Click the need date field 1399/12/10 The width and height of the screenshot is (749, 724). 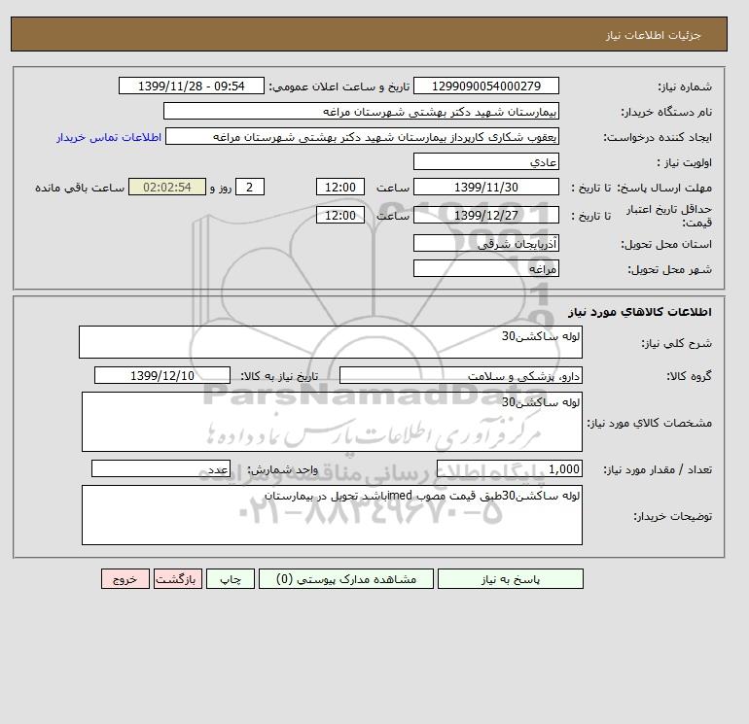pyautogui.click(x=162, y=375)
